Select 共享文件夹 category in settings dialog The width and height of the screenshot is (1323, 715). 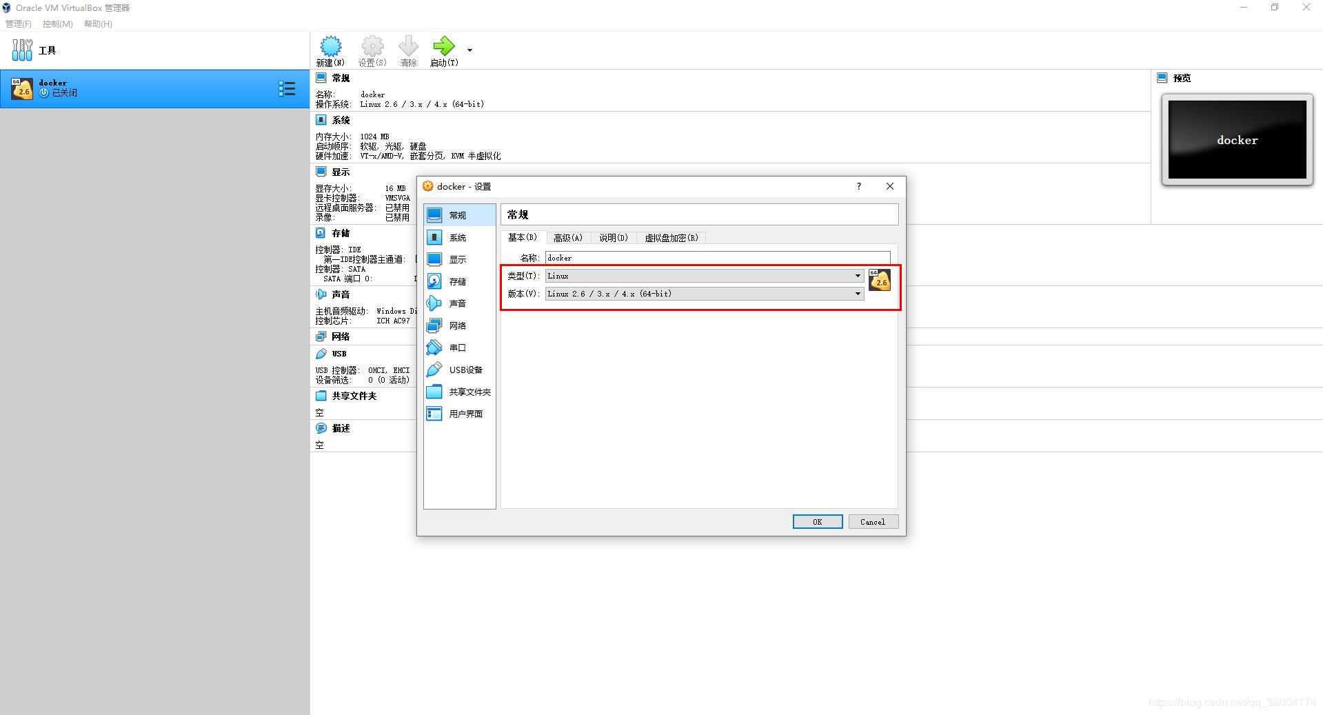(x=459, y=392)
